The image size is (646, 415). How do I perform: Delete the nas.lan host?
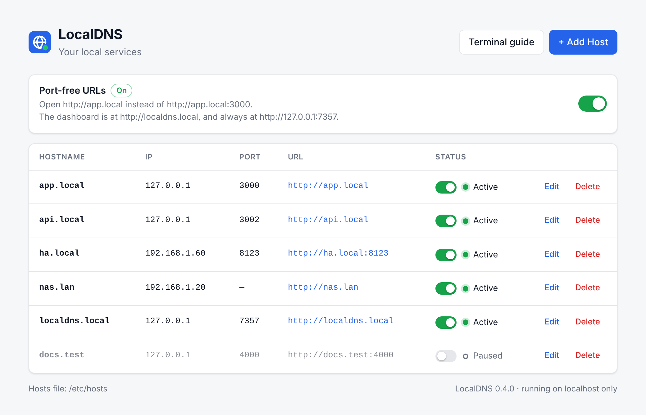(587, 288)
